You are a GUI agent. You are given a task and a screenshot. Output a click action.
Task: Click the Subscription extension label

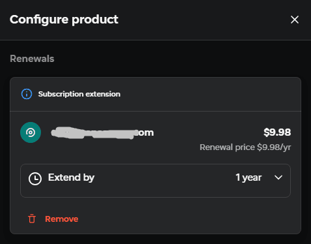tap(79, 94)
